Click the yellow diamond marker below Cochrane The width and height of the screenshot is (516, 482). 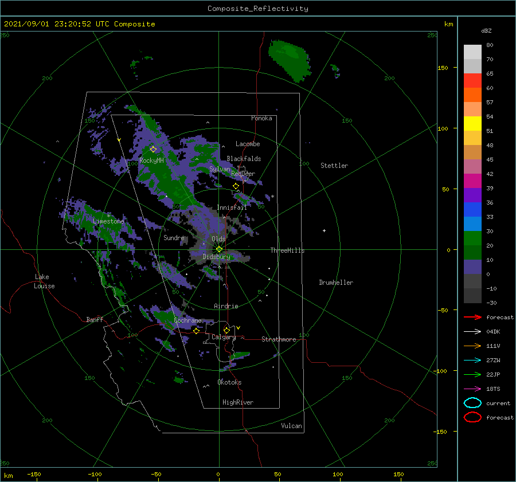[196, 331]
